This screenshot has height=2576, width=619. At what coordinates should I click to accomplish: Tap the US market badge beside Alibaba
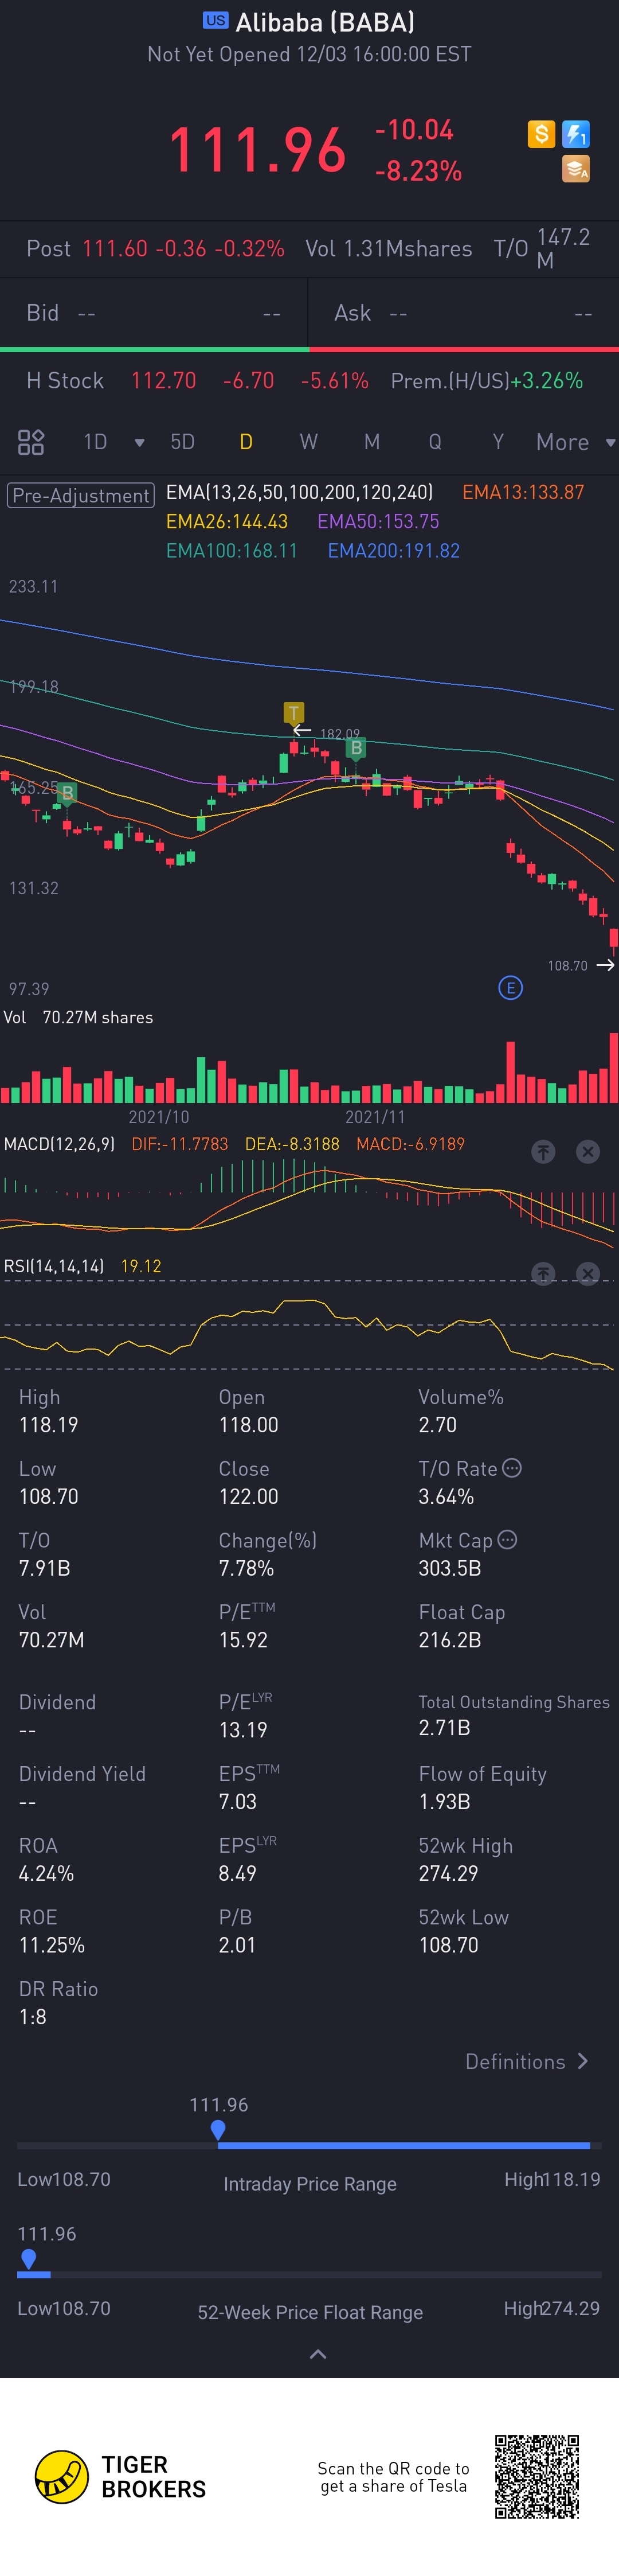click(x=215, y=21)
